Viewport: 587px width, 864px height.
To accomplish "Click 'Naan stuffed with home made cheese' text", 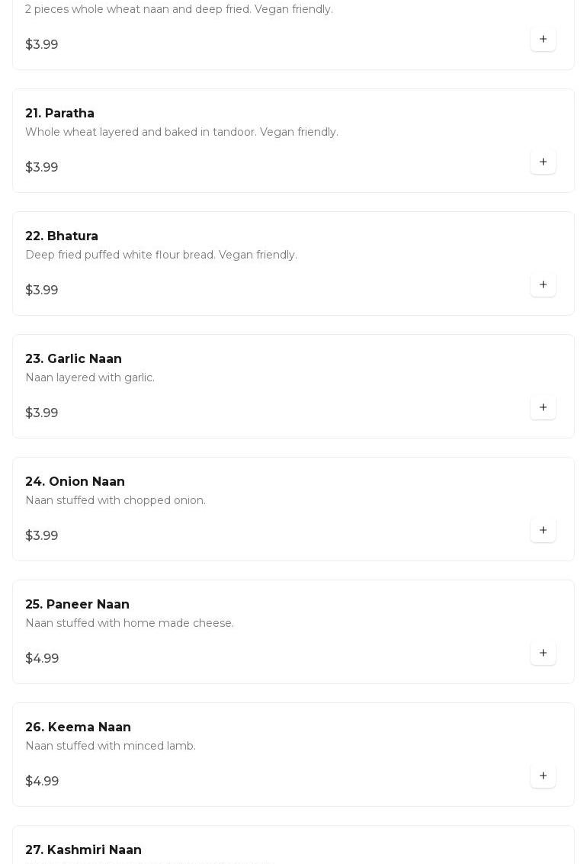I will click(x=130, y=623).
